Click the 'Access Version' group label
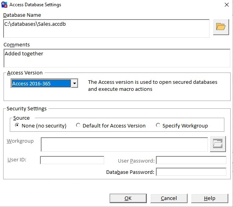The height and width of the screenshot is (207, 233). [25, 73]
